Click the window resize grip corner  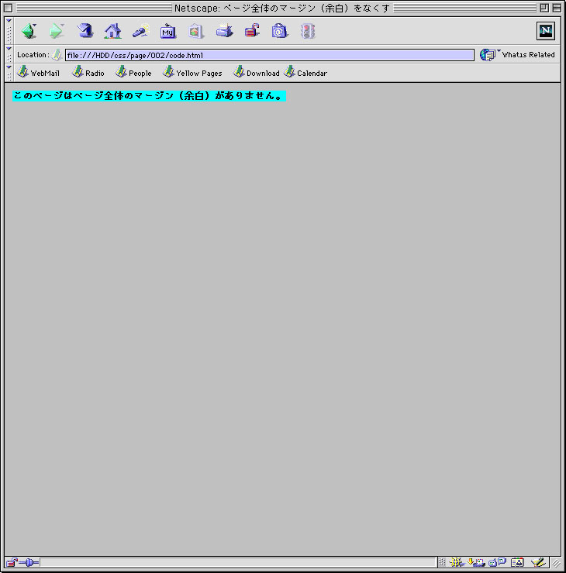(556, 563)
